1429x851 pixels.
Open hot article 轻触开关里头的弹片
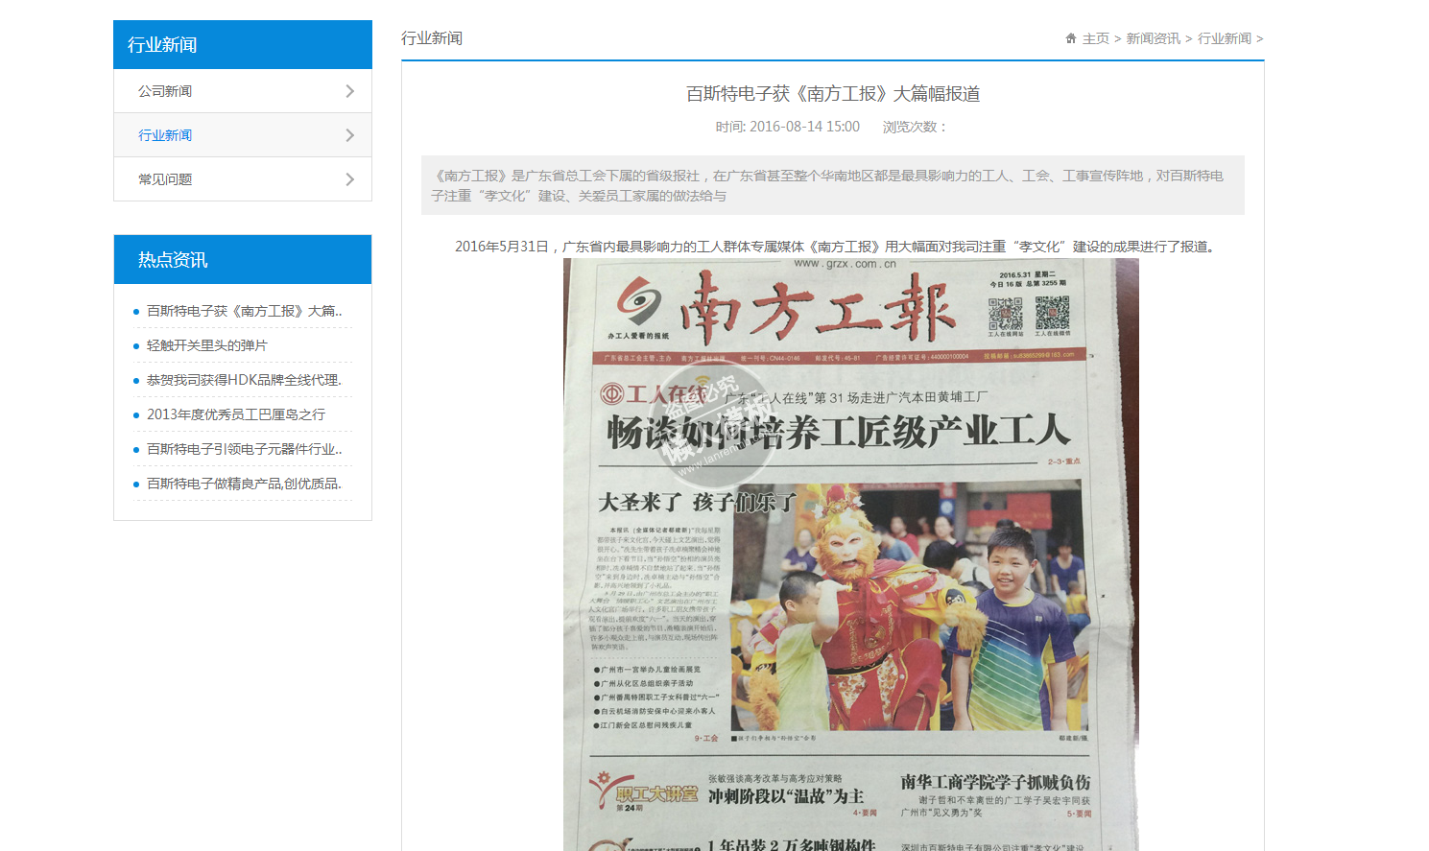[x=207, y=345]
